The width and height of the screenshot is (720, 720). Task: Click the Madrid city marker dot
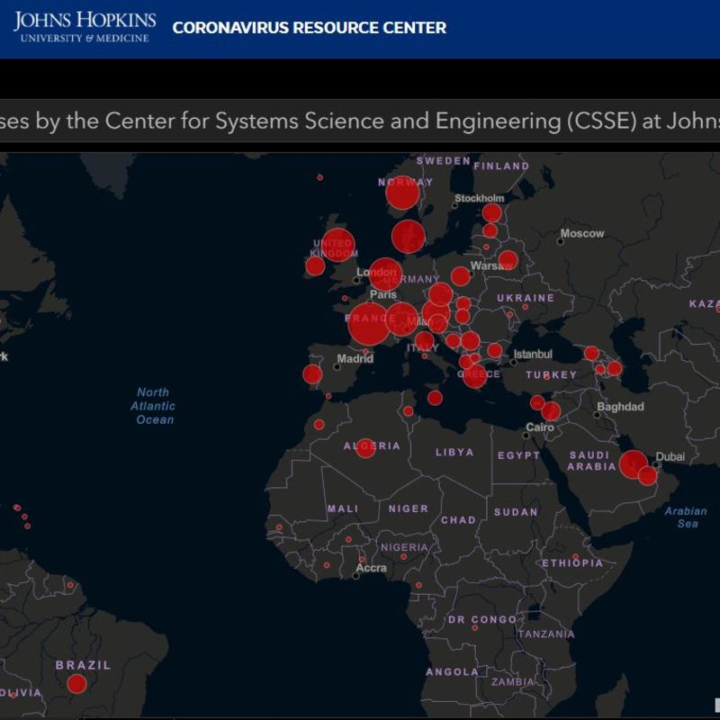click(x=337, y=366)
